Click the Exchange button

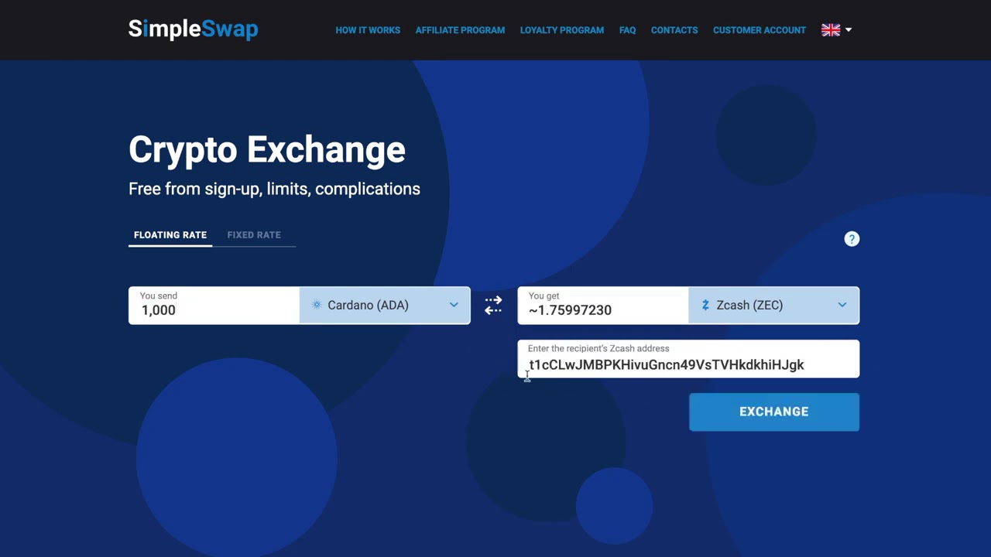pyautogui.click(x=774, y=412)
